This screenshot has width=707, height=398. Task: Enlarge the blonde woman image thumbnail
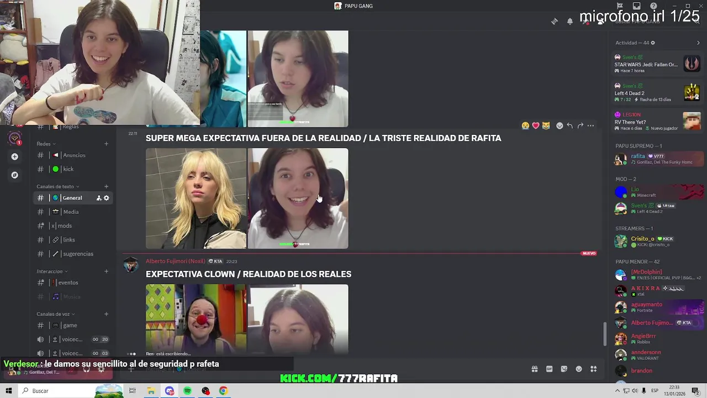click(x=196, y=198)
